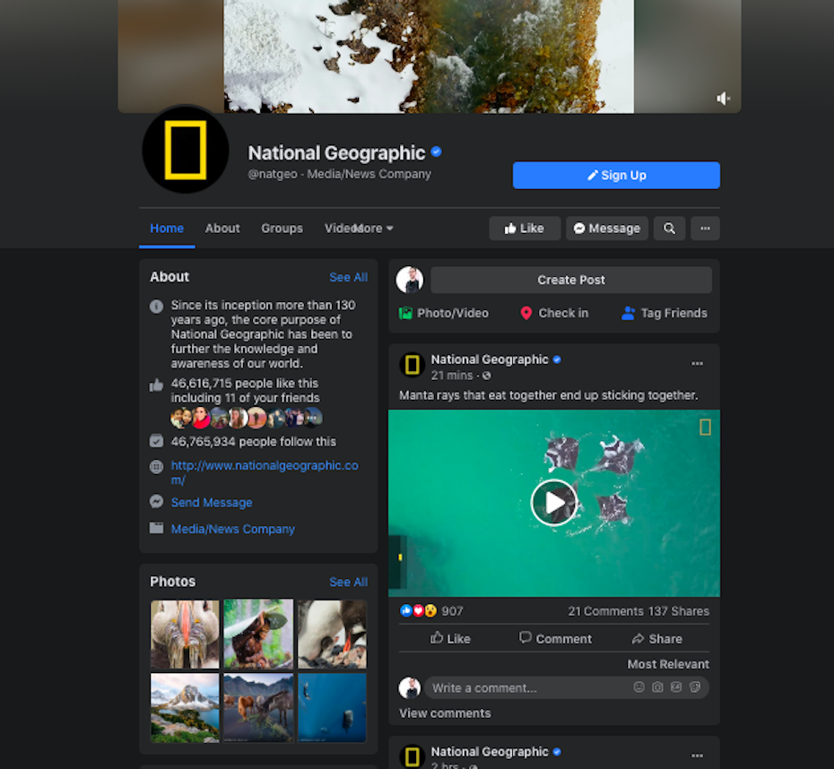Viewport: 834px width, 769px height.
Task: Click the blue Sign Up button
Action: point(616,176)
